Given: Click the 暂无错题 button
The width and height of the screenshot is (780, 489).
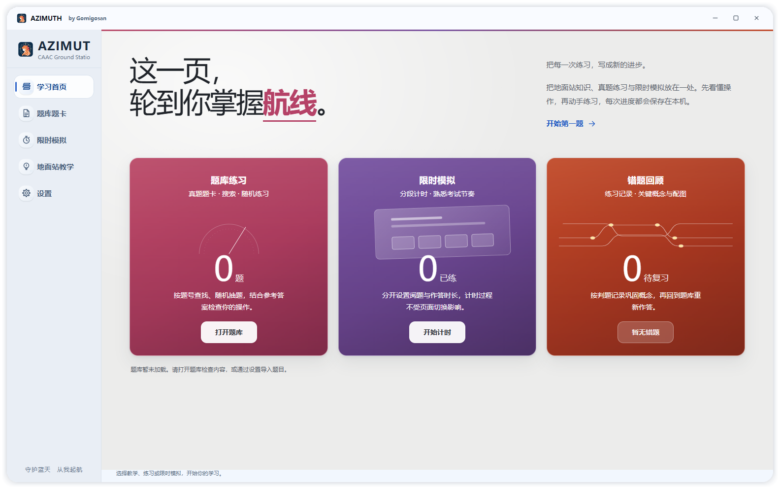Looking at the screenshot, I should coord(646,332).
